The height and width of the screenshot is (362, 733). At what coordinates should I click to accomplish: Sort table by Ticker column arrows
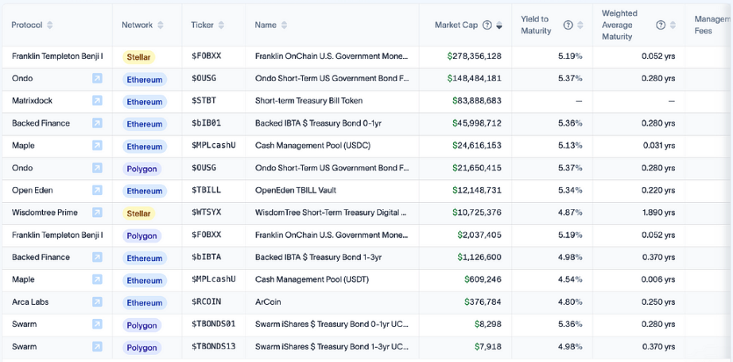[x=221, y=25]
